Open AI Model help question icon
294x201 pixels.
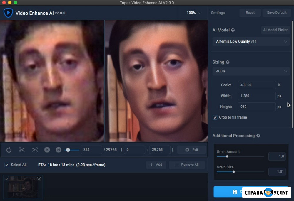pyautogui.click(x=233, y=30)
